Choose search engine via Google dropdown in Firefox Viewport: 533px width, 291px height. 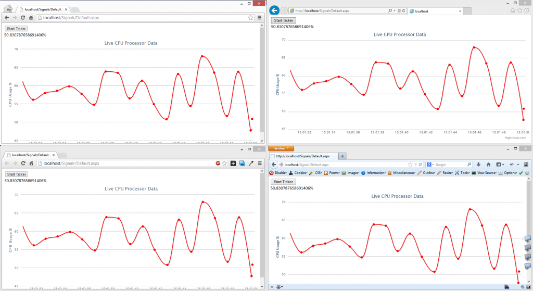430,165
